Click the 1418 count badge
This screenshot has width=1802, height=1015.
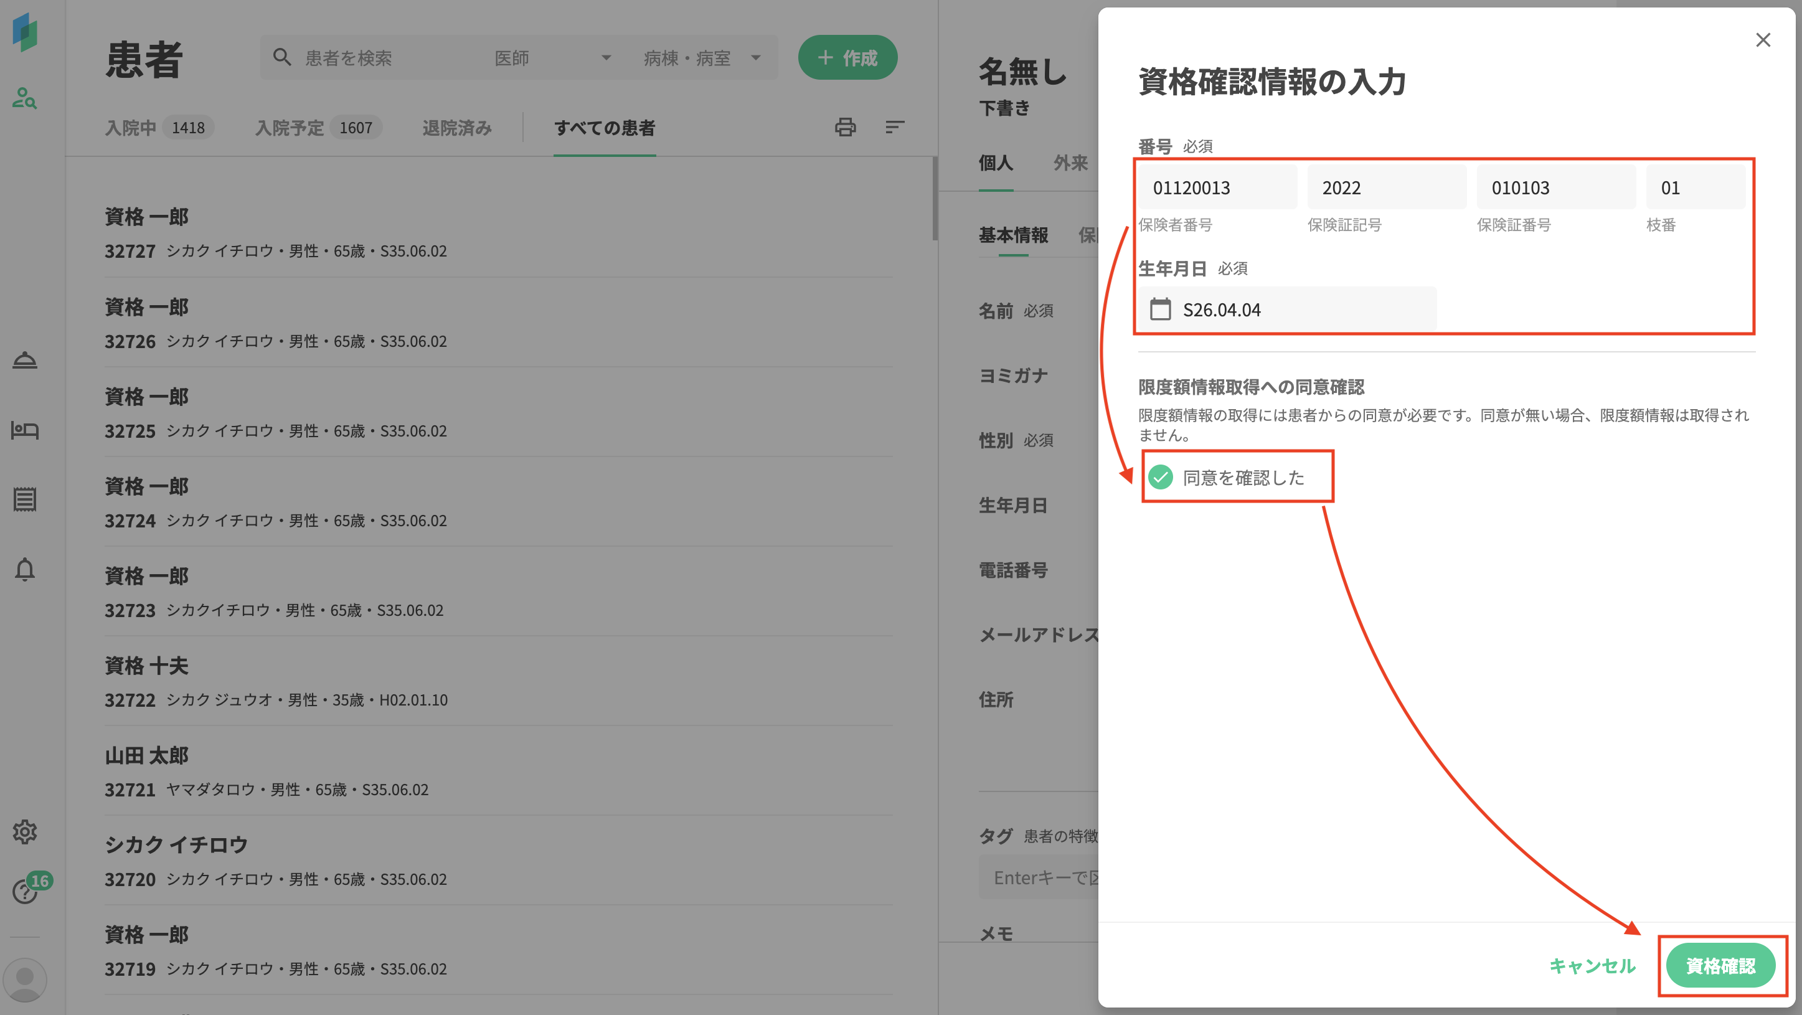[x=188, y=128]
